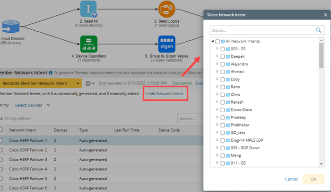Select the Input Devices router icon

pyautogui.click(x=11, y=27)
